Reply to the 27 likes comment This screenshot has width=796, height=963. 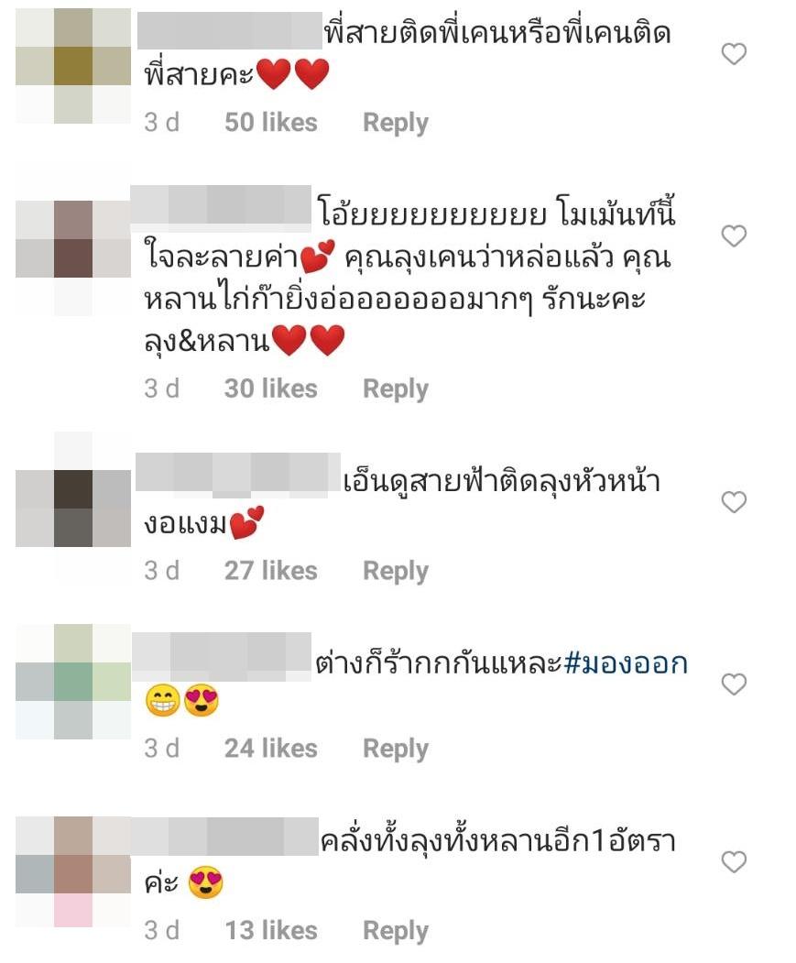pos(396,571)
